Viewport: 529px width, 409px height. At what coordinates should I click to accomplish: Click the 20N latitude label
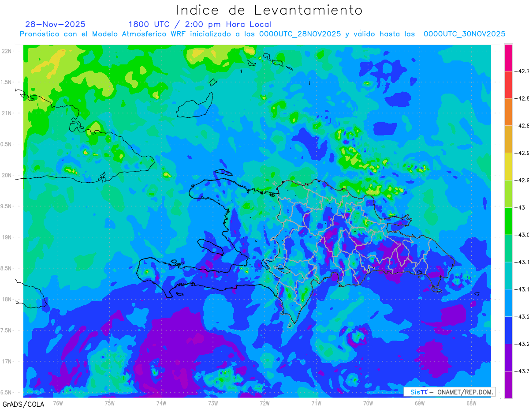[7, 175]
